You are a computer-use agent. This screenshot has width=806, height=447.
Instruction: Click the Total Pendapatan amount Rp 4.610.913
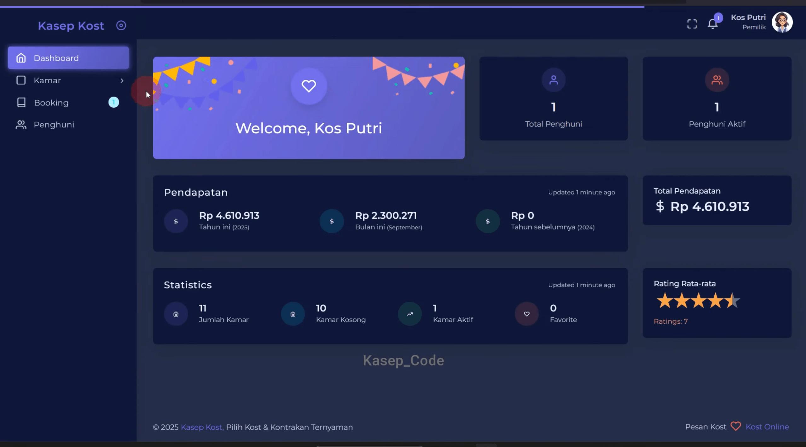click(710, 207)
